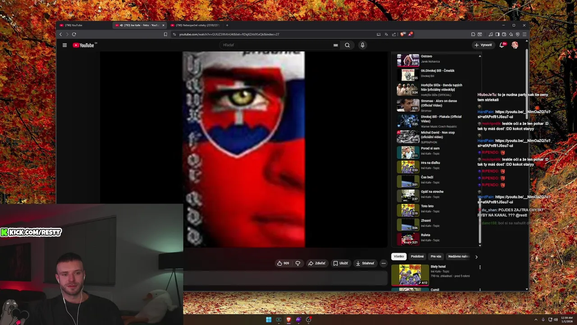Click the video player frame
The height and width of the screenshot is (325, 577).
pyautogui.click(x=244, y=149)
